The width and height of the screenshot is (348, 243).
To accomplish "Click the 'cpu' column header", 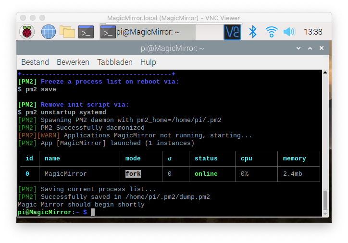I will pyautogui.click(x=247, y=158).
